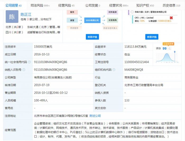Click the 对外投资 box in the diagram
Viewport: 185px width, 141px height.
113,12
